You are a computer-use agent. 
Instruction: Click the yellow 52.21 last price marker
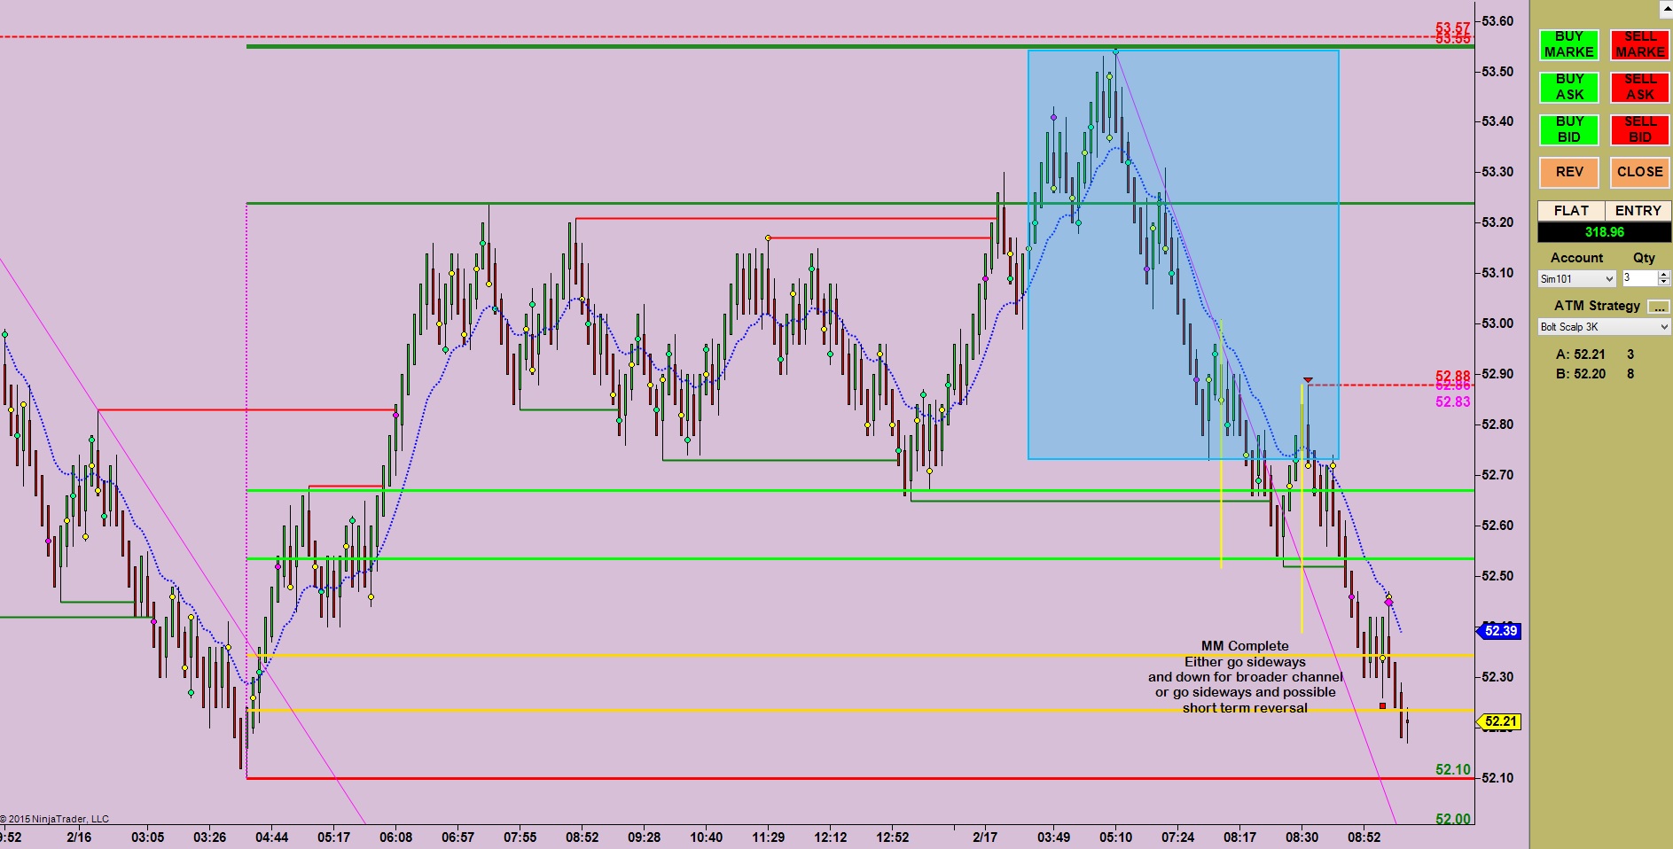(1499, 721)
